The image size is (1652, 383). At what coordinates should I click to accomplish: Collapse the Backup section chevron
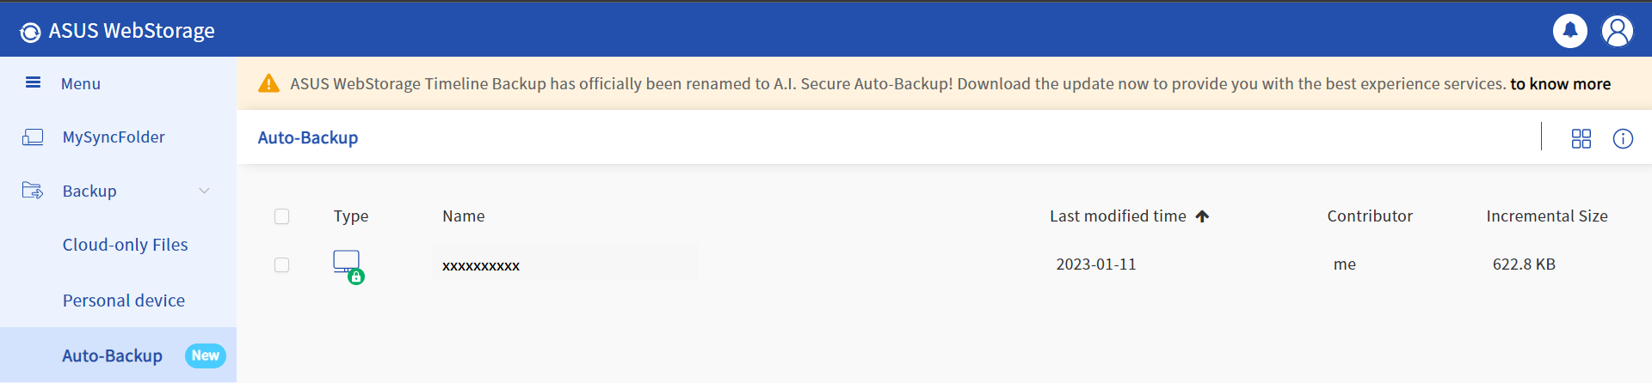point(204,191)
